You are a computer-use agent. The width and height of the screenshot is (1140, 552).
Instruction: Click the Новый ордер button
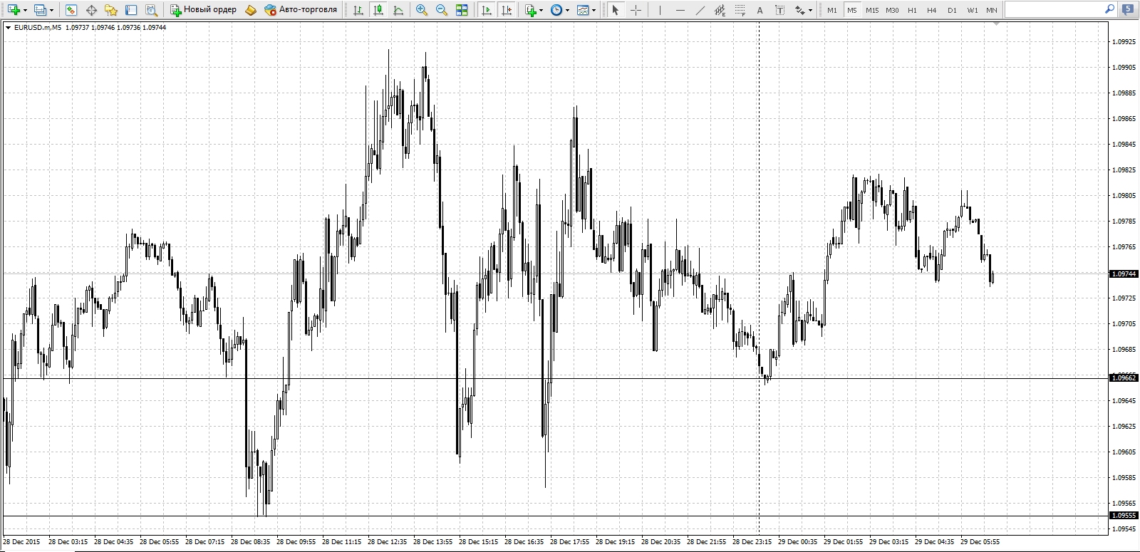(204, 10)
